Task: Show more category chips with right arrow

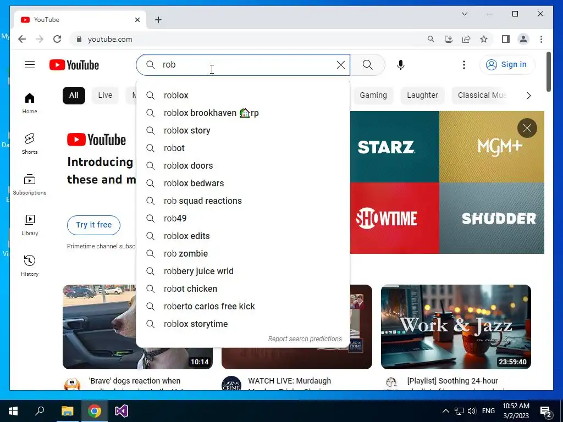Action: coord(528,96)
